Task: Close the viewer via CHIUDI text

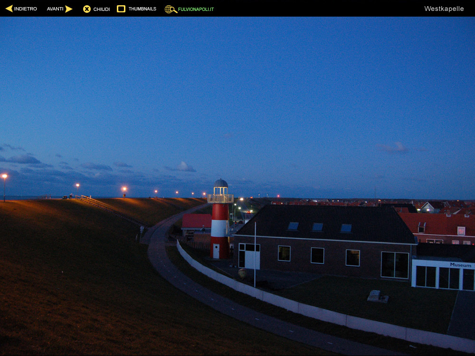Action: (102, 9)
